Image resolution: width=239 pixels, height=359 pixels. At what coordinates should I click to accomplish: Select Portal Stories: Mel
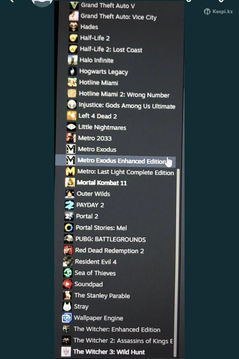(101, 228)
